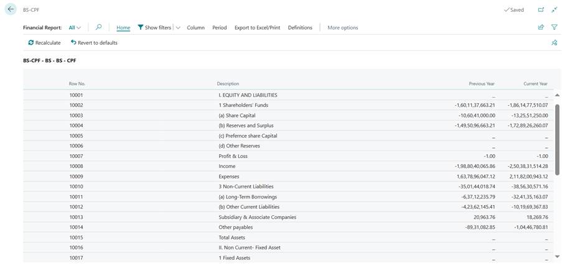Toggle the filter pane funnel icon
Image resolution: width=562 pixels, height=268 pixels.
pos(554,27)
